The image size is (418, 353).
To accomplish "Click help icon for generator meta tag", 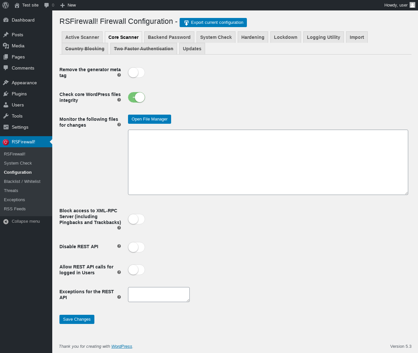I will pos(119,75).
